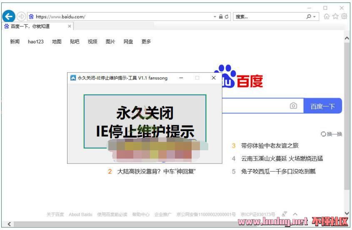Click the 使用百度前必读 footer link

pos(112,215)
